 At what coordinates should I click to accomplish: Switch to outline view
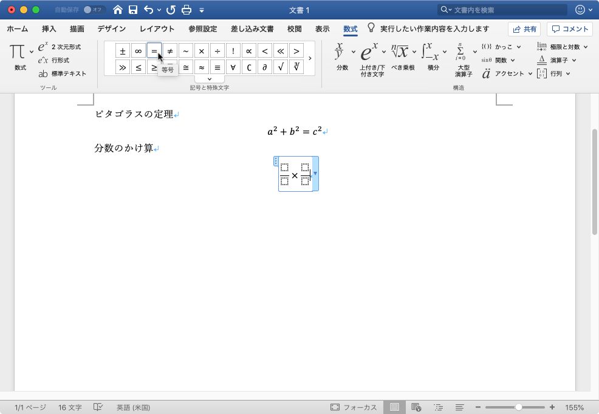coord(438,407)
